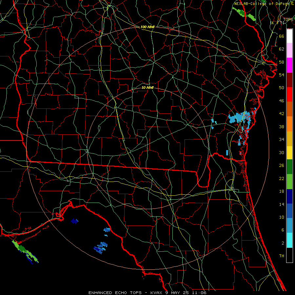
Task: Click the legend value '38'
Action: (x=282, y=127)
